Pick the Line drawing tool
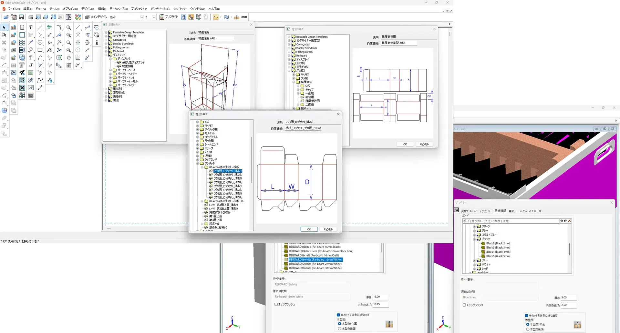The image size is (620, 333). [40, 28]
